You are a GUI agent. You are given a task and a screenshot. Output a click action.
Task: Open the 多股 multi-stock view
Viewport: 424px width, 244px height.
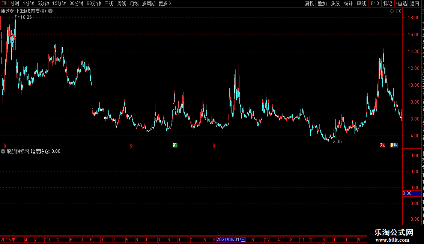point(335,3)
